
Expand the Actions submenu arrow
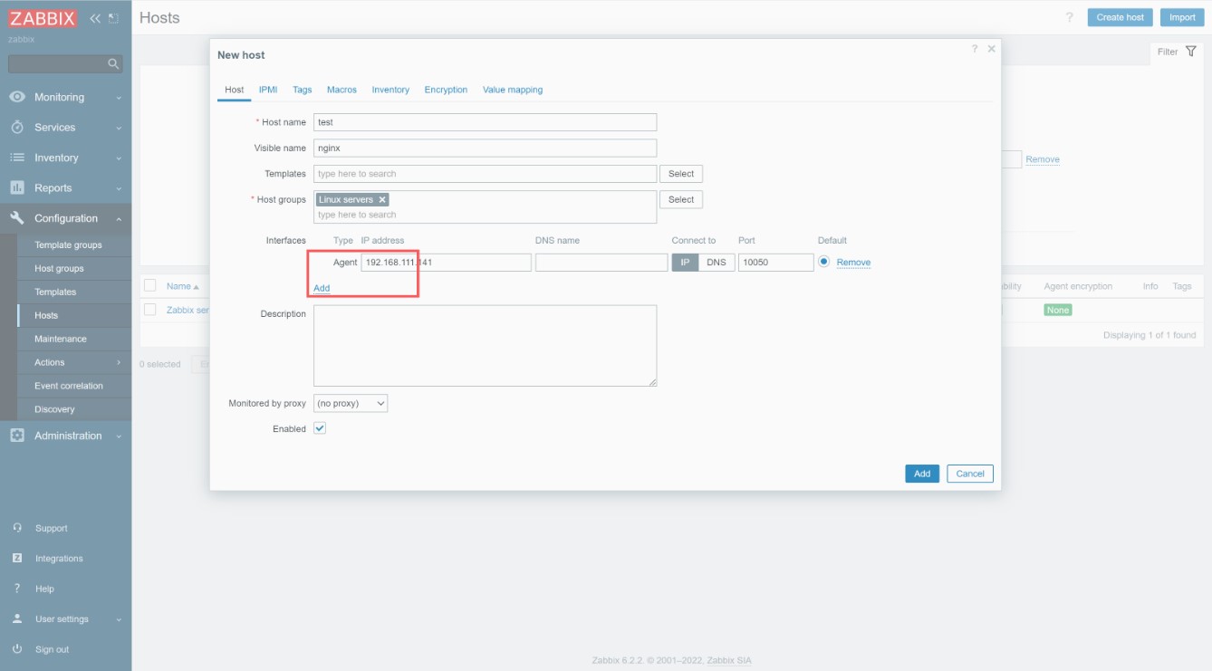click(119, 362)
